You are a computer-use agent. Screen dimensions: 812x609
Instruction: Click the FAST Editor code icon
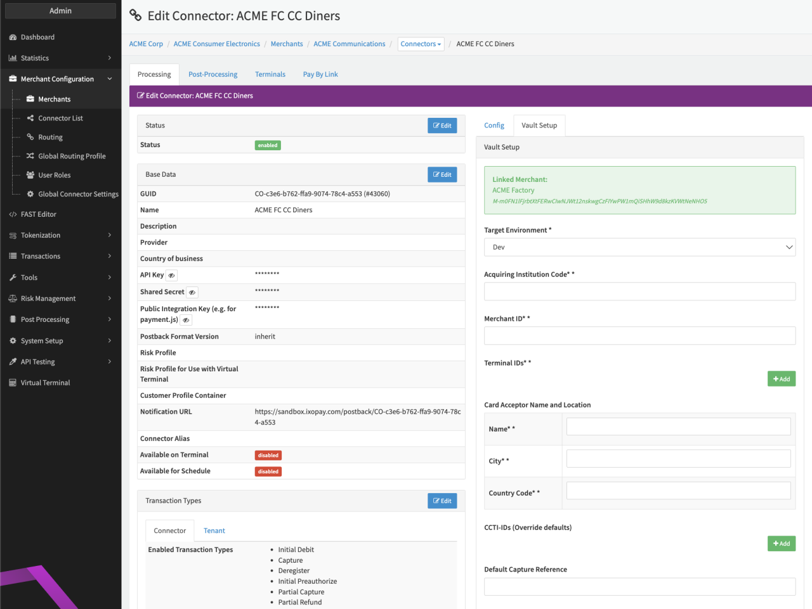tap(13, 215)
